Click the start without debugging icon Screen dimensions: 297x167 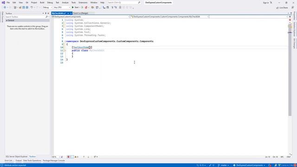click(x=83, y=7)
